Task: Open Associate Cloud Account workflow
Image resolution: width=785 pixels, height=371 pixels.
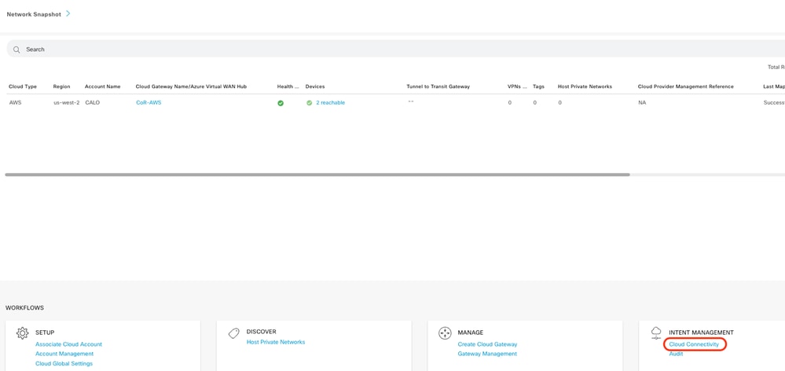Action: pyautogui.click(x=68, y=344)
